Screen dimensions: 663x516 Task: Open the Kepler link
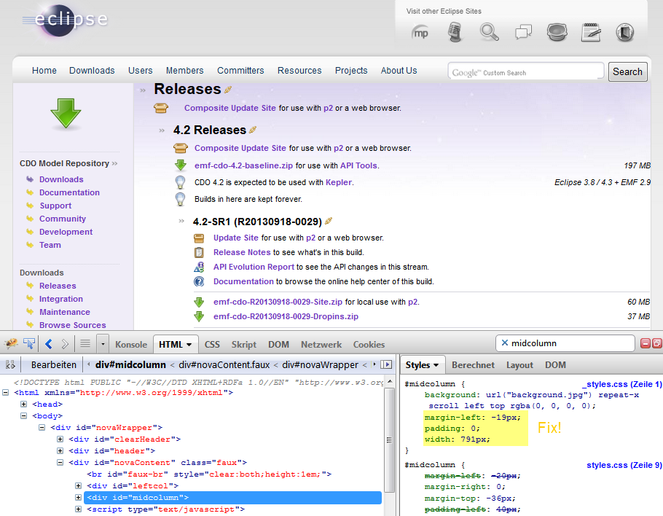click(x=338, y=182)
